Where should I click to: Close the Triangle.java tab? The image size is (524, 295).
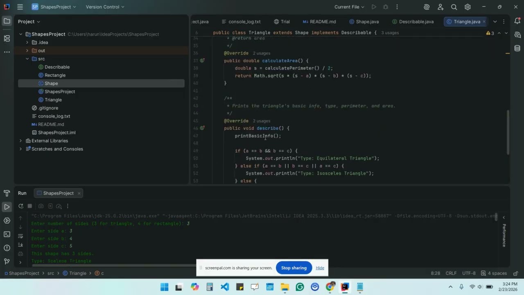(x=484, y=21)
